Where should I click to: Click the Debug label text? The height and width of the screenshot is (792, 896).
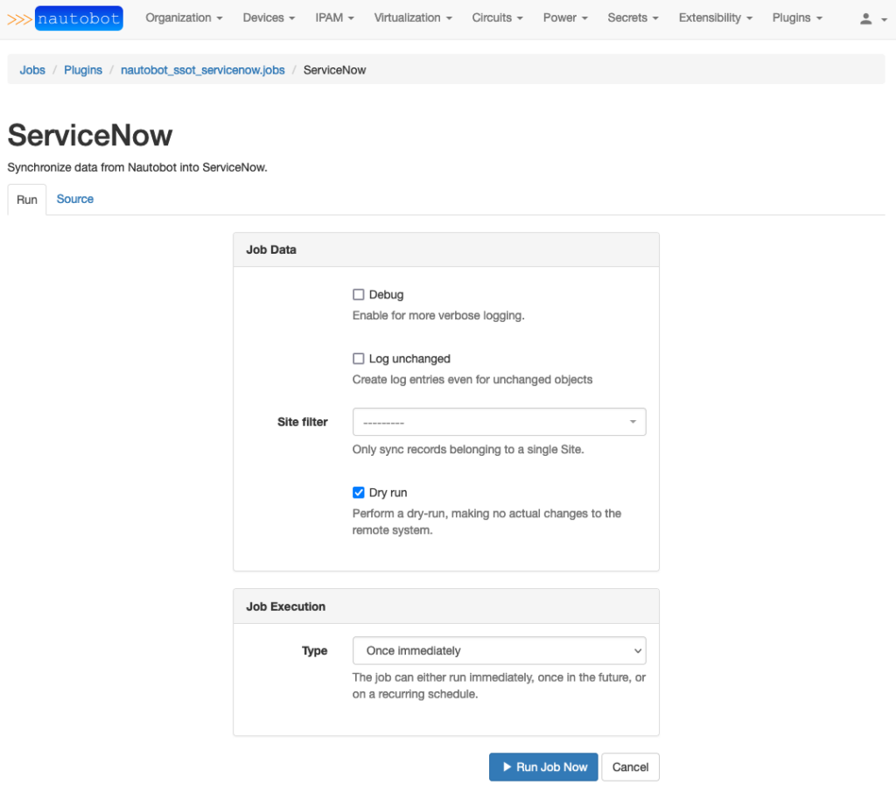point(386,294)
